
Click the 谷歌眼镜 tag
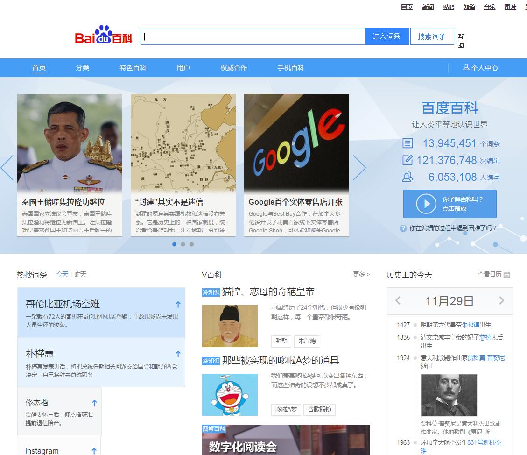tap(320, 409)
